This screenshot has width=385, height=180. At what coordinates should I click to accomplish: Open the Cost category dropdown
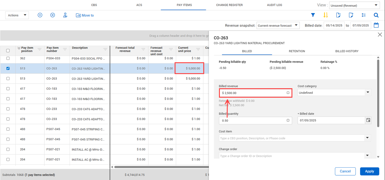(x=334, y=93)
